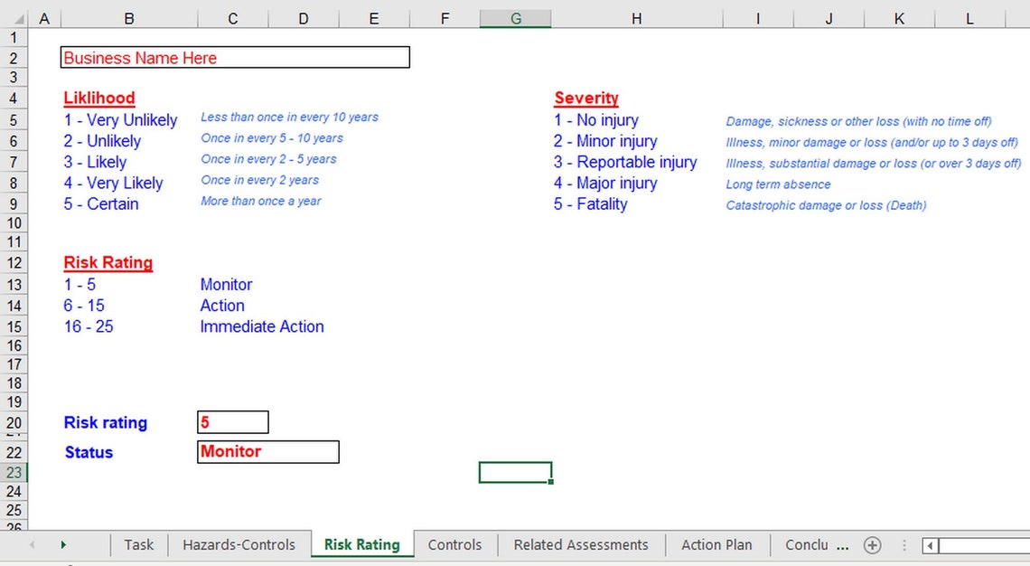The height and width of the screenshot is (566, 1030).
Task: Select the Risk rating cell showing 5
Action: [232, 421]
